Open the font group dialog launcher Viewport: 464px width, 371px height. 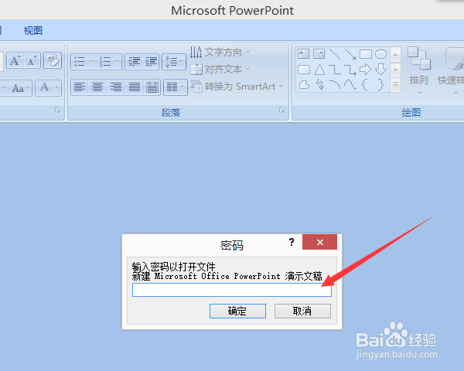(58, 111)
